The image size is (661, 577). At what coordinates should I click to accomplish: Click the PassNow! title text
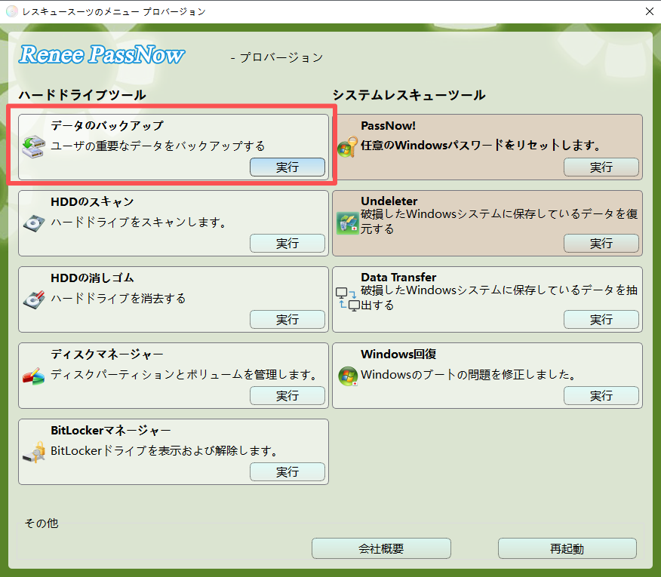(x=389, y=126)
